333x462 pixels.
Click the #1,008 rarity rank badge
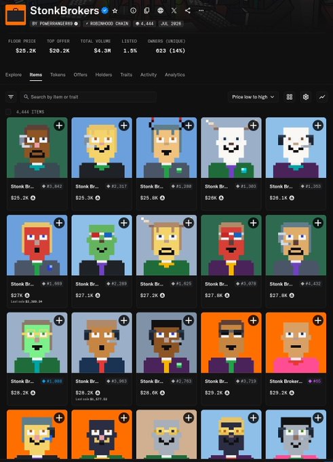tap(52, 381)
